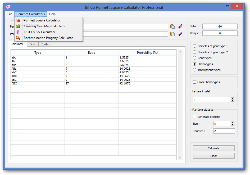
Task: Enable the From Phenotypes checkbox
Action: click(194, 82)
